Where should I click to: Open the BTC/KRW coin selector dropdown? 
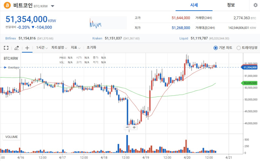pos(52,6)
